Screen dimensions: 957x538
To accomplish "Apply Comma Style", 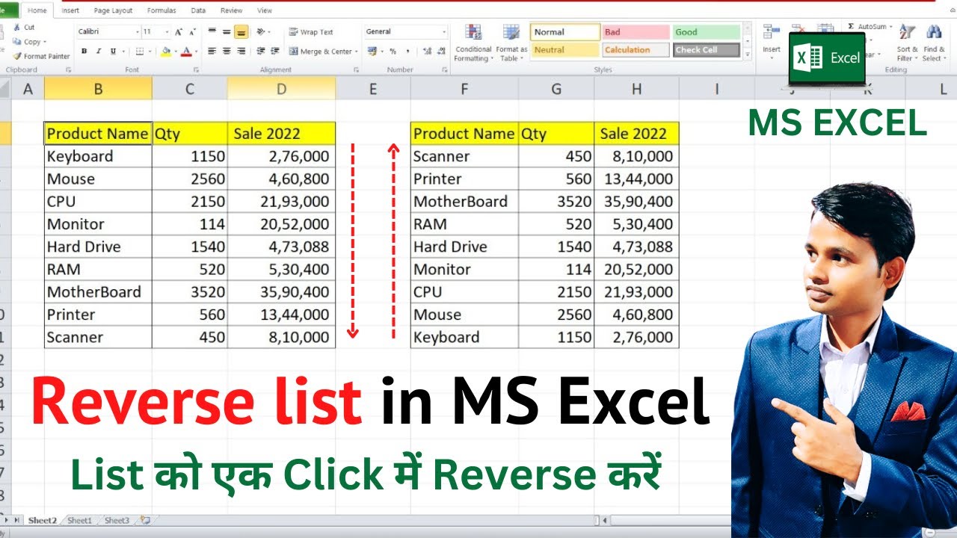I will pos(407,52).
